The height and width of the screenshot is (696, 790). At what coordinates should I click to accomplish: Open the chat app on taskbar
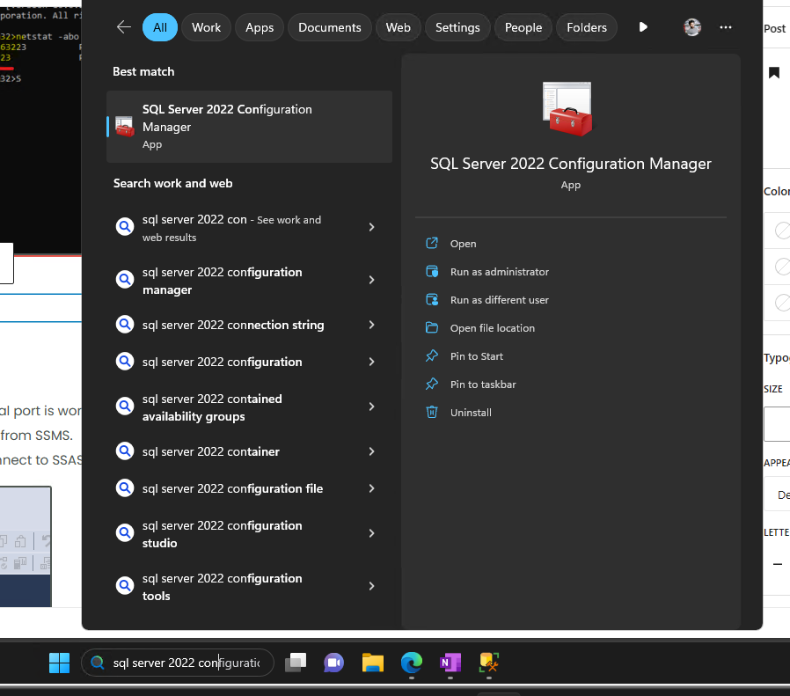tap(333, 663)
